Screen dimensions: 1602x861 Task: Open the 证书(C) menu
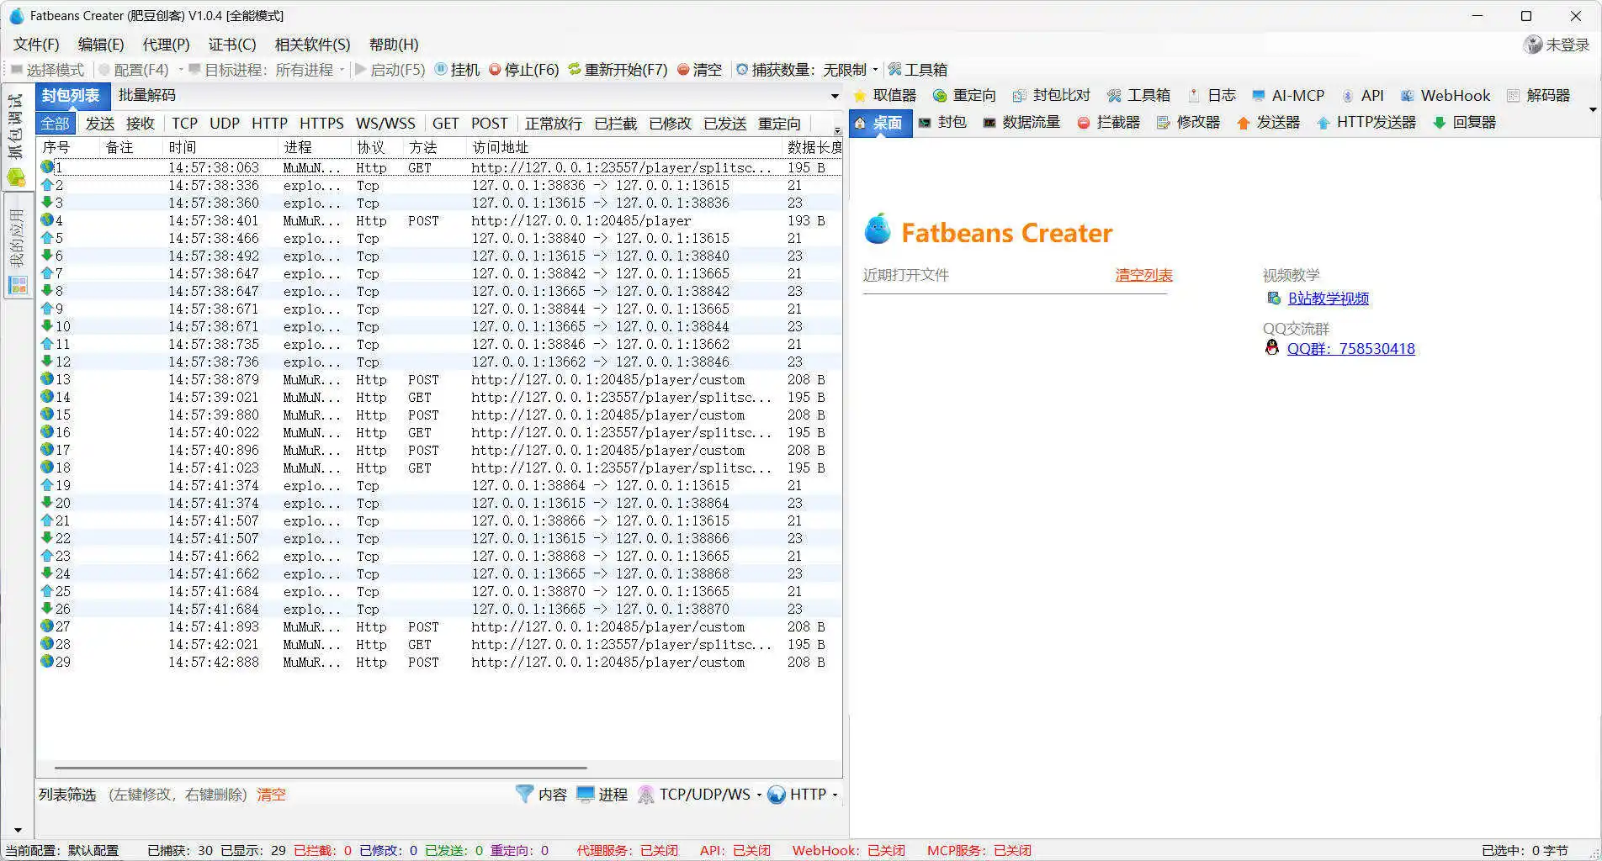(231, 45)
